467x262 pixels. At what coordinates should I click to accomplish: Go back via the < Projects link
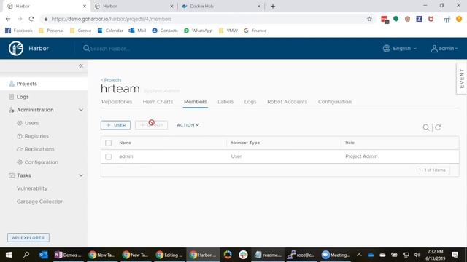point(111,80)
